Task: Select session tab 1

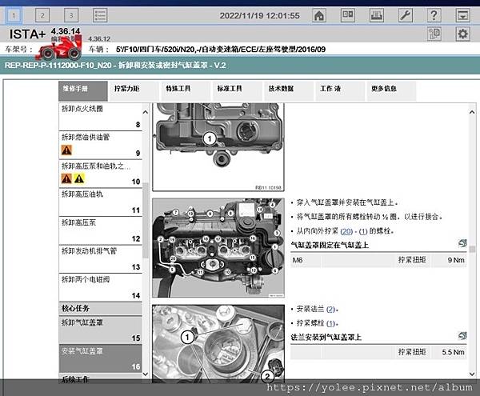Action: pyautogui.click(x=14, y=15)
